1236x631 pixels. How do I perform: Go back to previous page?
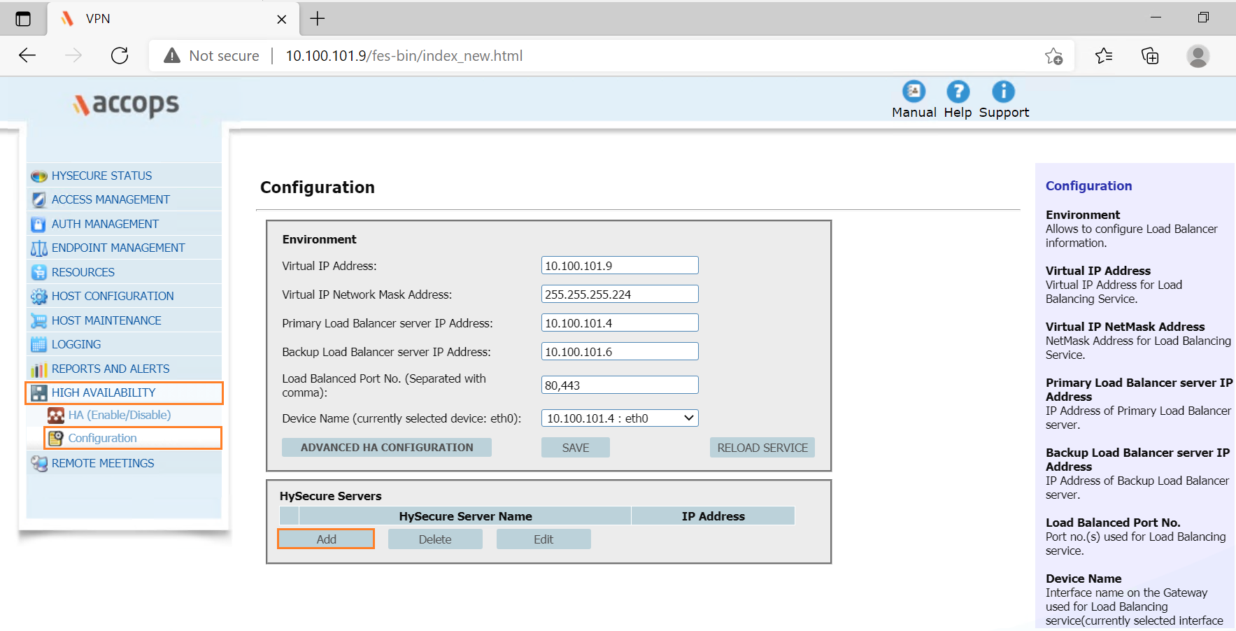coord(27,56)
